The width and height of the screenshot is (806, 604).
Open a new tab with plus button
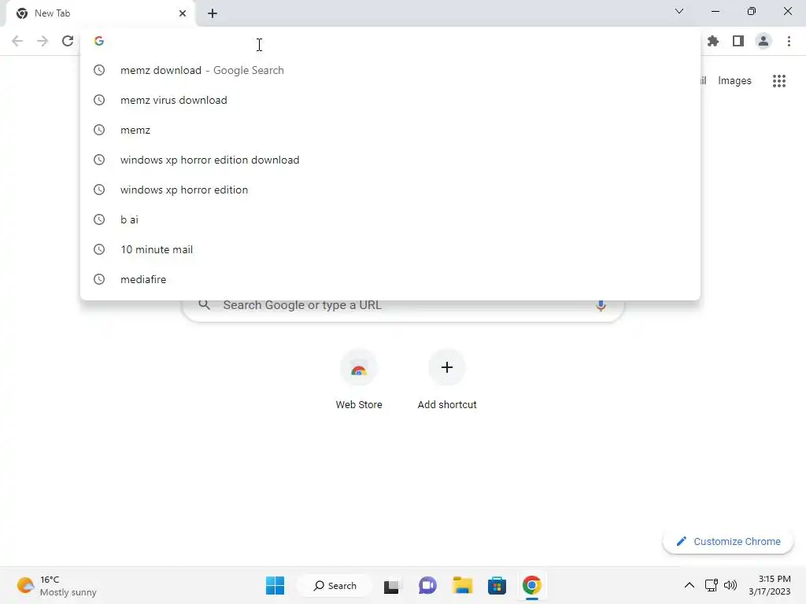(213, 13)
